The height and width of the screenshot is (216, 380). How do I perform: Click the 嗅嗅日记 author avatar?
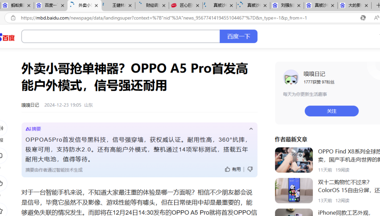tap(291, 77)
